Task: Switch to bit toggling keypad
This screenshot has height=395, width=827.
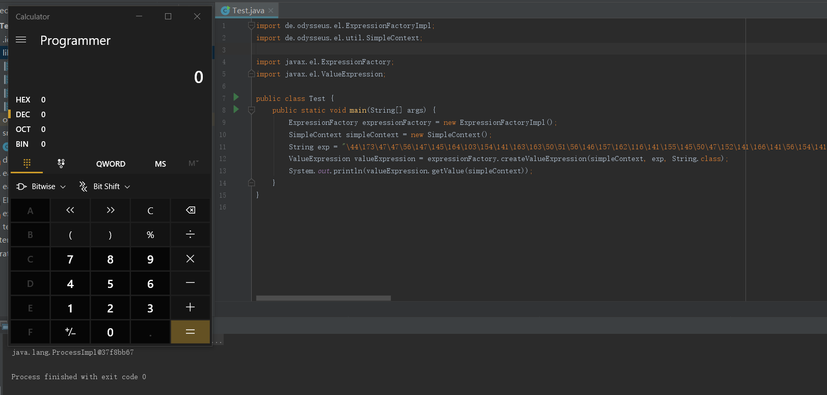Action: [x=61, y=164]
